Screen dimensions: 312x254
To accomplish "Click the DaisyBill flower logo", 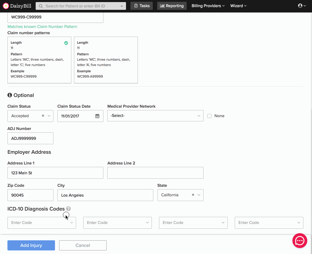I will (6, 6).
